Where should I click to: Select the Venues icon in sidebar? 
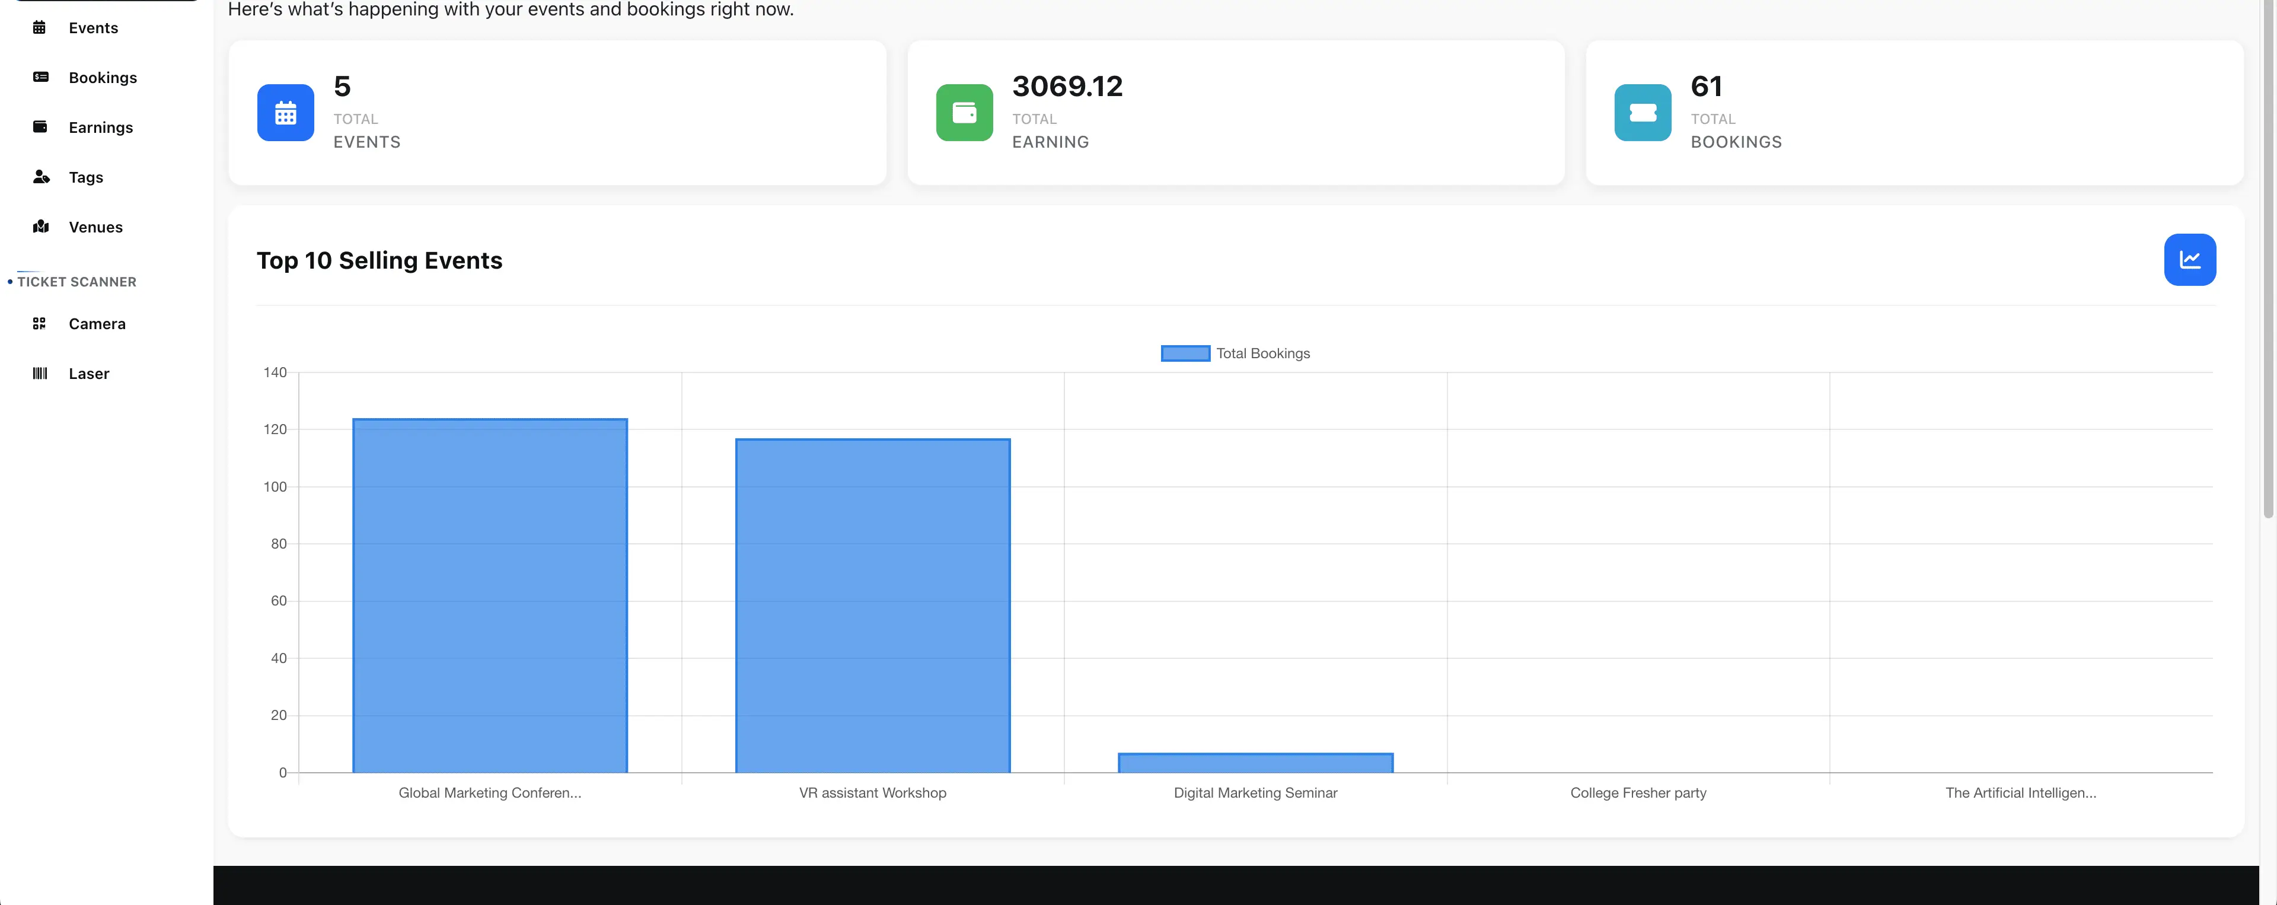pyautogui.click(x=40, y=227)
